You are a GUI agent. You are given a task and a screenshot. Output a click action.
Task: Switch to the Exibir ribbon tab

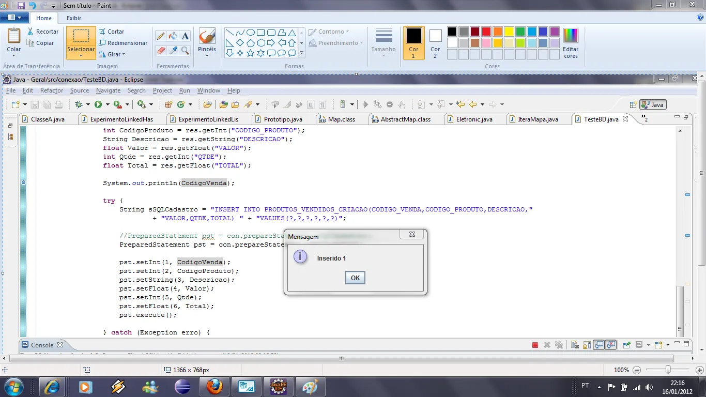[x=74, y=18]
